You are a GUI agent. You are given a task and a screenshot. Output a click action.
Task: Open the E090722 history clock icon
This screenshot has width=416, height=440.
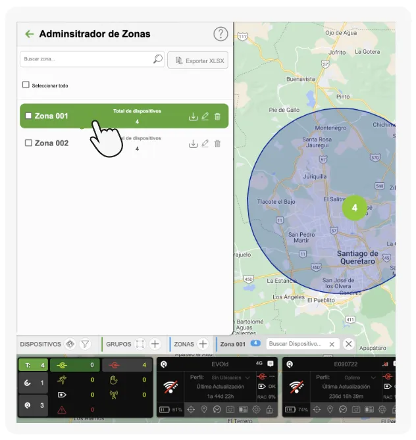[x=343, y=409]
